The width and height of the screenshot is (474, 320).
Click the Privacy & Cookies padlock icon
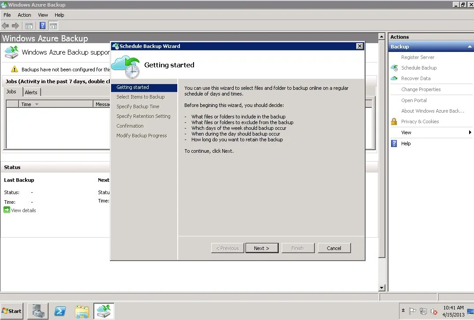pos(394,121)
